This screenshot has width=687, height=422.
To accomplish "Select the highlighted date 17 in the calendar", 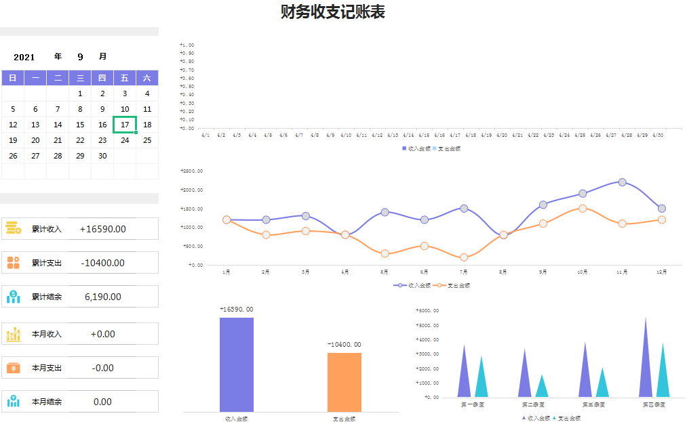I will pos(125,125).
